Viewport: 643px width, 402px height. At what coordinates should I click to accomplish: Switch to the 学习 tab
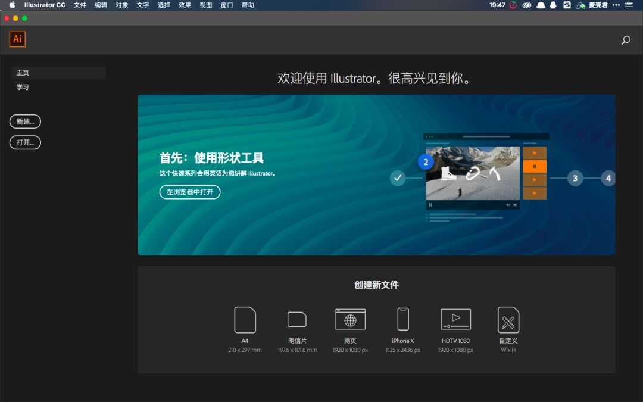pyautogui.click(x=23, y=87)
